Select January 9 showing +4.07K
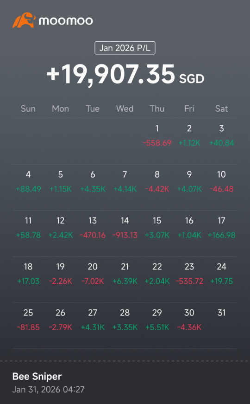This screenshot has width=250, height=404. [189, 182]
